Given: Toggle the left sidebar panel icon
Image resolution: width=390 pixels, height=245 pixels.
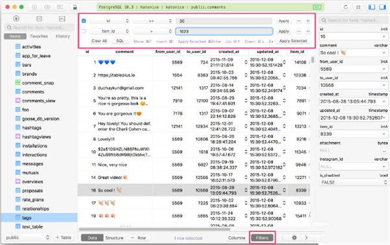Looking at the screenshot, I should tap(372, 7).
